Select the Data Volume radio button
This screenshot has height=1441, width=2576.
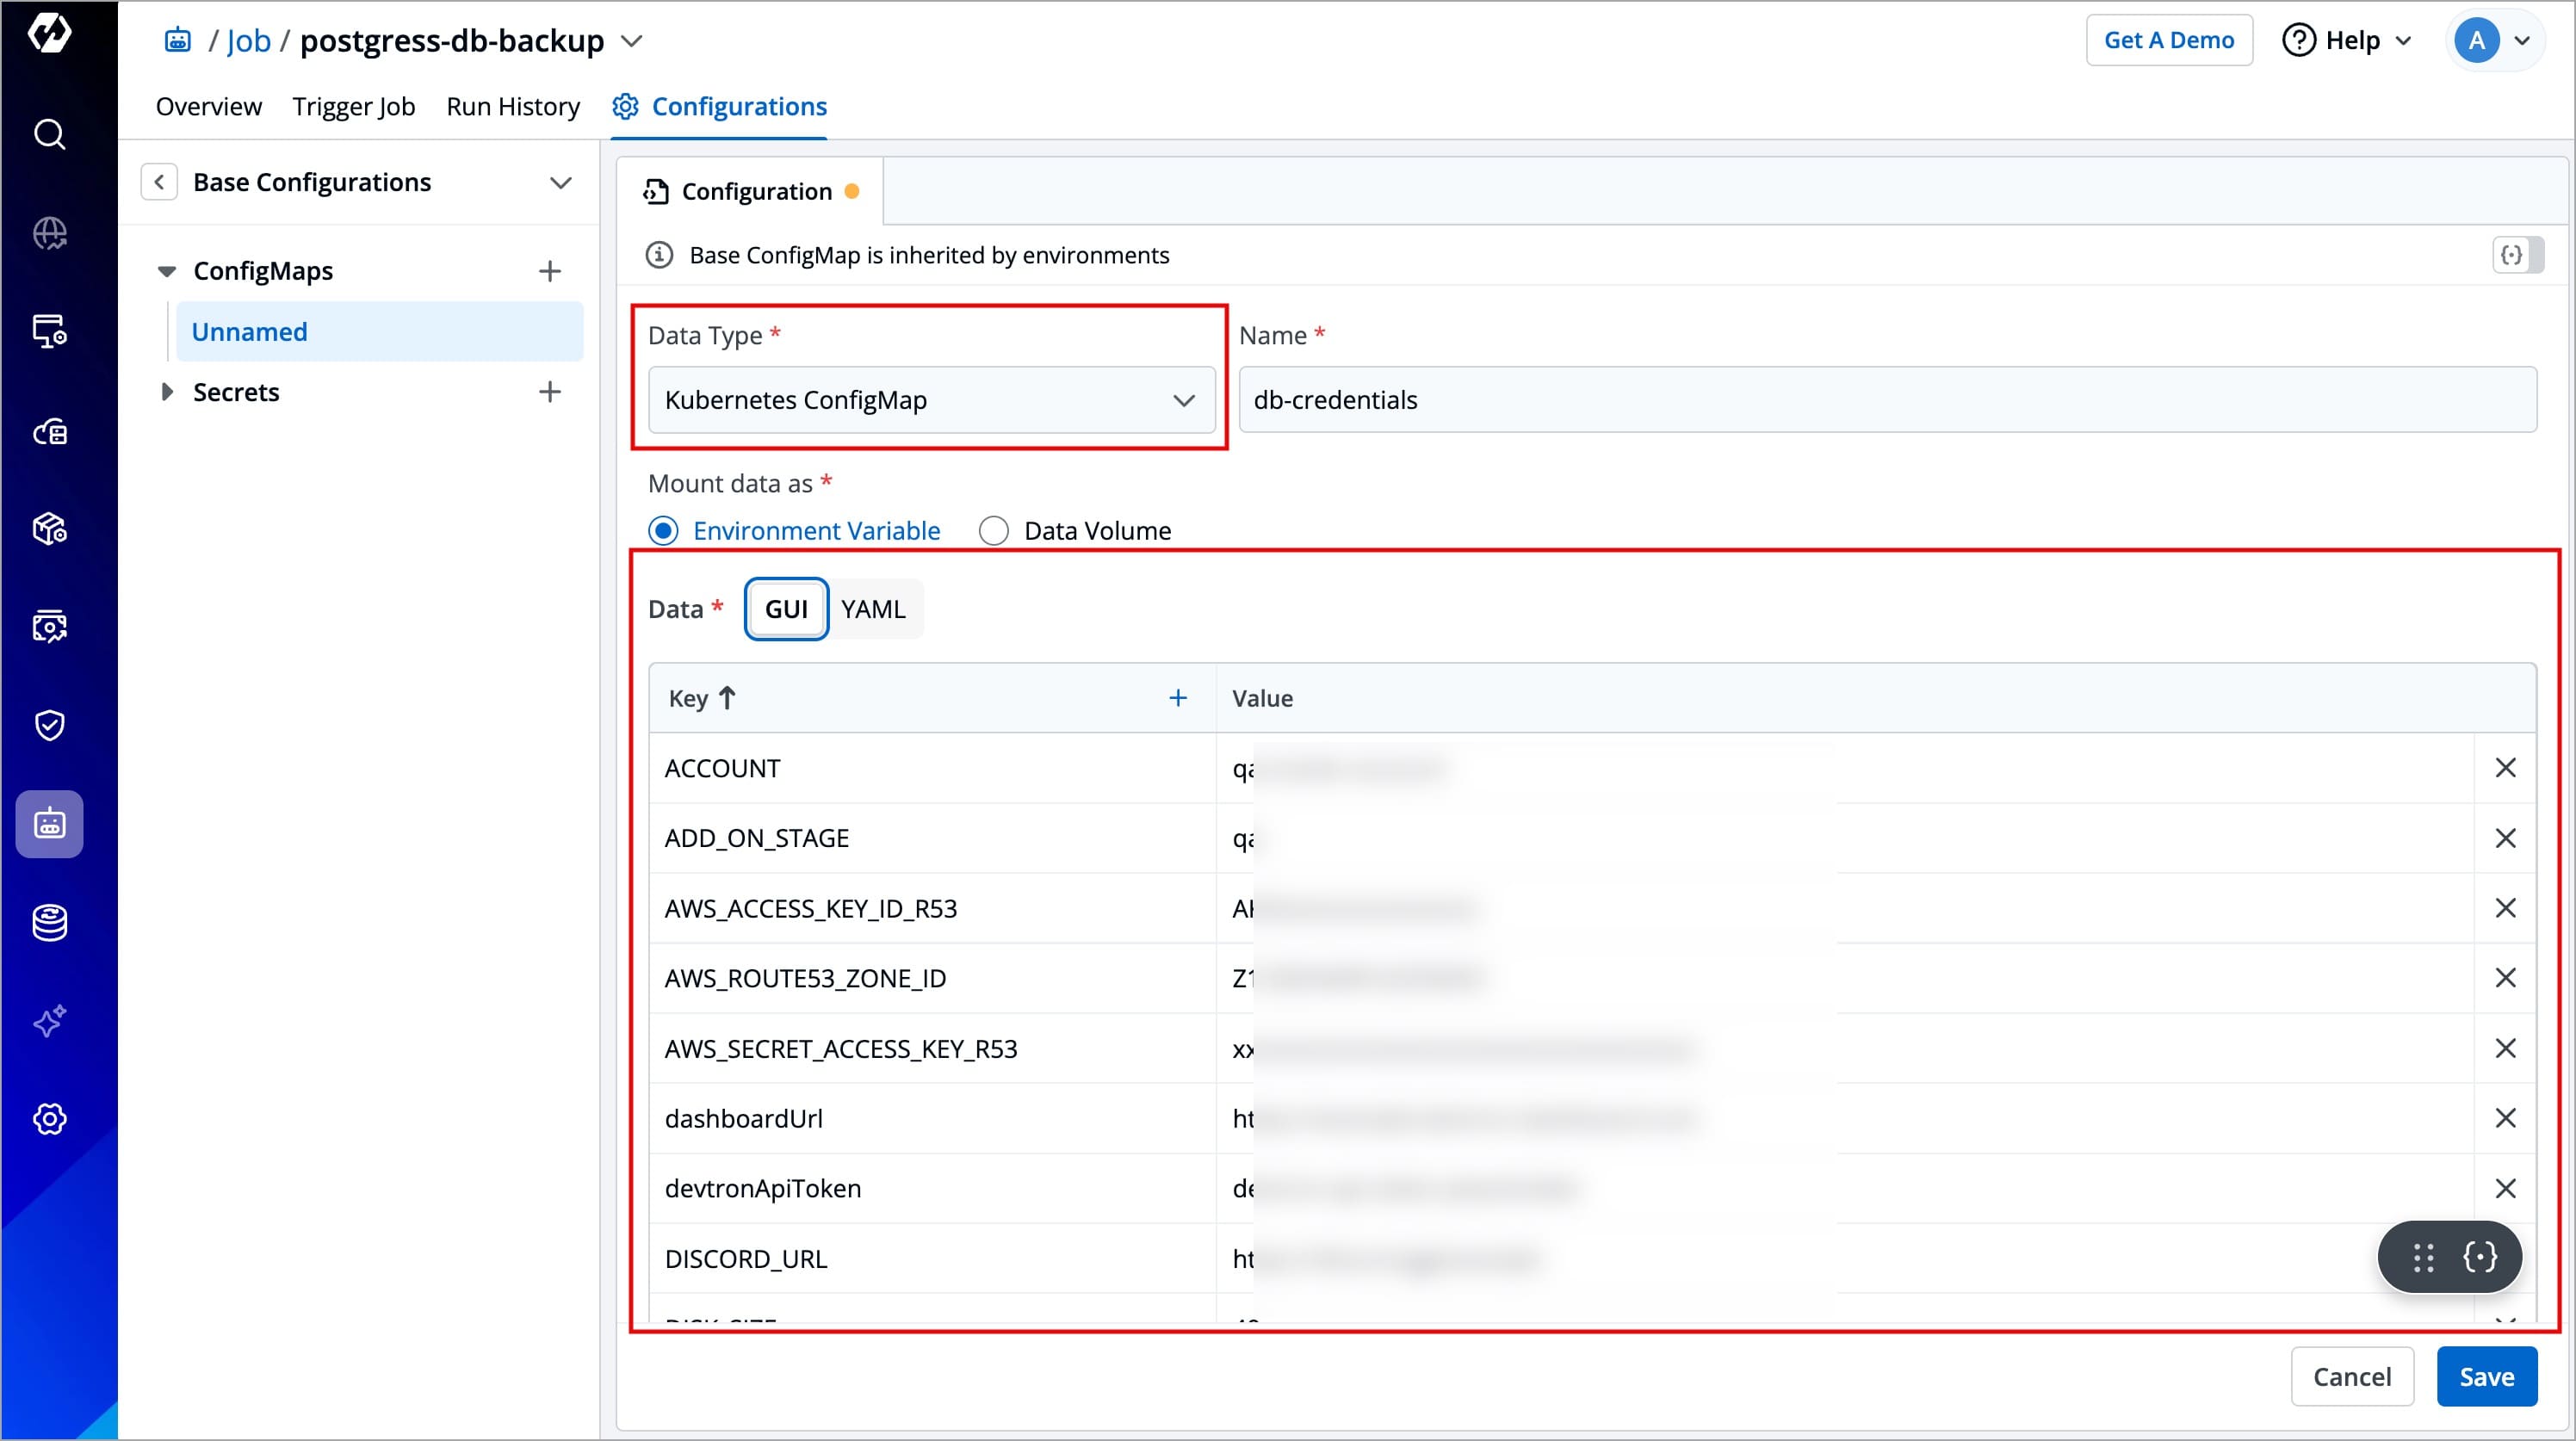point(993,531)
